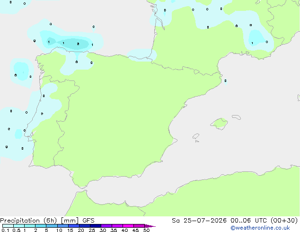The height and width of the screenshot is (232, 300).
Task: Click the '50' legend tick label
Action: coord(146,230)
